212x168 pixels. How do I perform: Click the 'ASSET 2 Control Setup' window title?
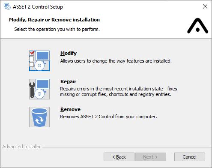point(38,7)
